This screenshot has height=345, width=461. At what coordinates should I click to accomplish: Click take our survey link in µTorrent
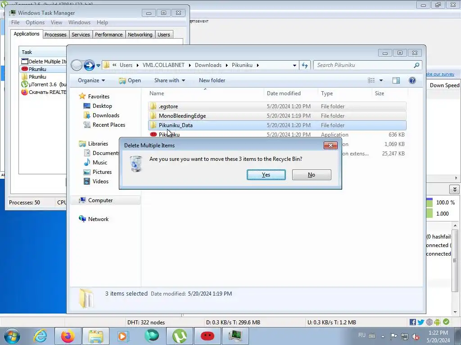[x=440, y=74]
